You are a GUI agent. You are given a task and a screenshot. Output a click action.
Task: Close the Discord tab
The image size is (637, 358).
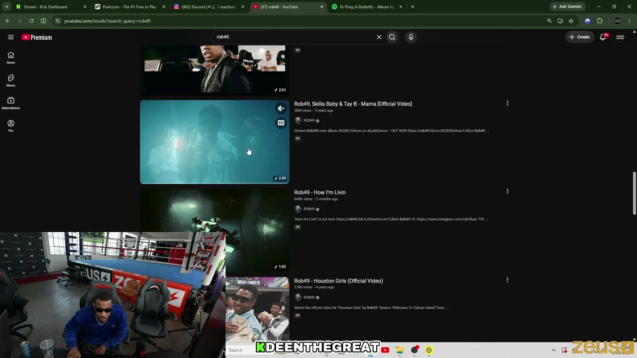tap(243, 7)
